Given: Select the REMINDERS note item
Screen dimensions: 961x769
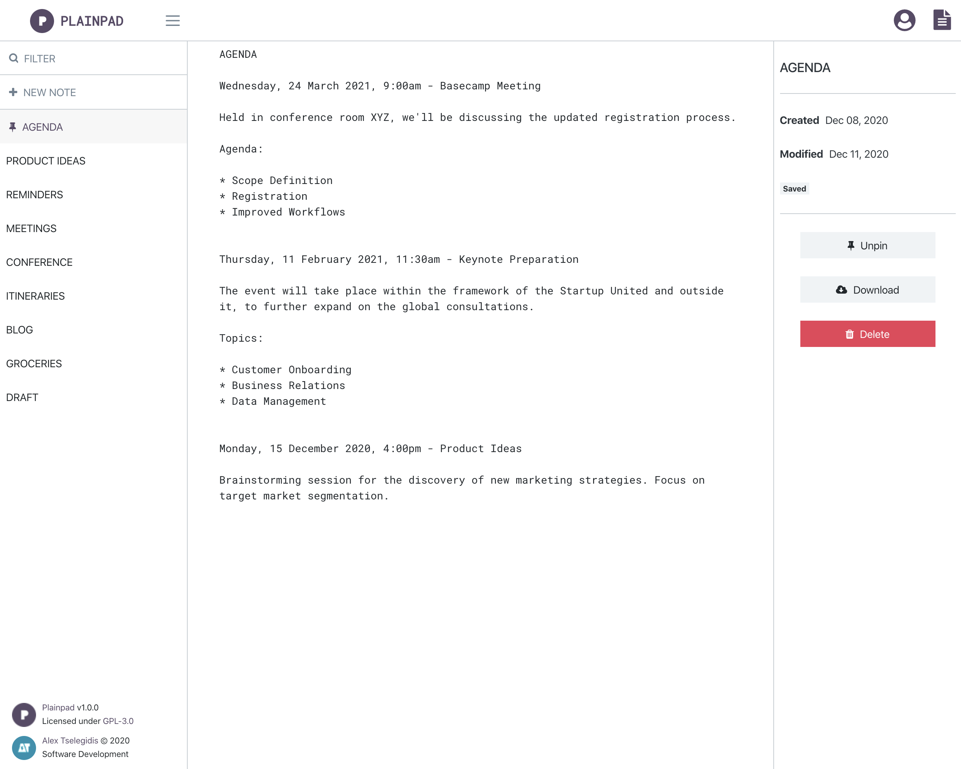Looking at the screenshot, I should coord(34,195).
